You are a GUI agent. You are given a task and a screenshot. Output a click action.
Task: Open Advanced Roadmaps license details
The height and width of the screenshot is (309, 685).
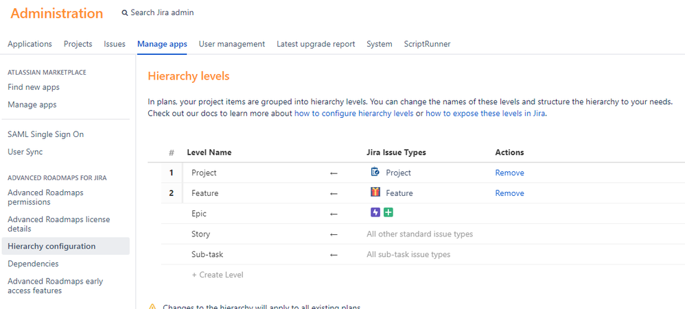(58, 224)
